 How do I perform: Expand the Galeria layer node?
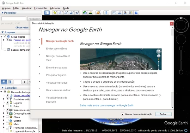tap(3, 120)
